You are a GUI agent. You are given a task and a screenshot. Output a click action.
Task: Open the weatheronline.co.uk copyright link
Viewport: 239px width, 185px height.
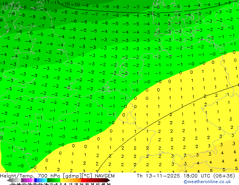[x=207, y=182]
